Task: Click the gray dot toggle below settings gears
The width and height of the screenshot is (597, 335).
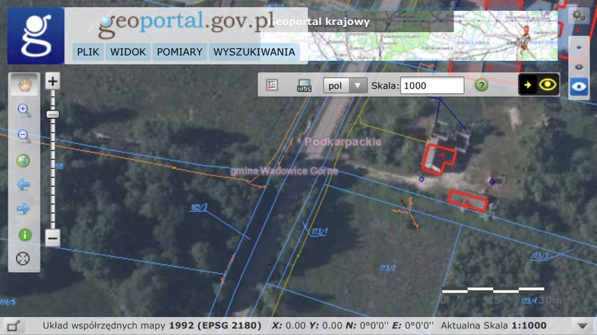Action: [x=578, y=48]
